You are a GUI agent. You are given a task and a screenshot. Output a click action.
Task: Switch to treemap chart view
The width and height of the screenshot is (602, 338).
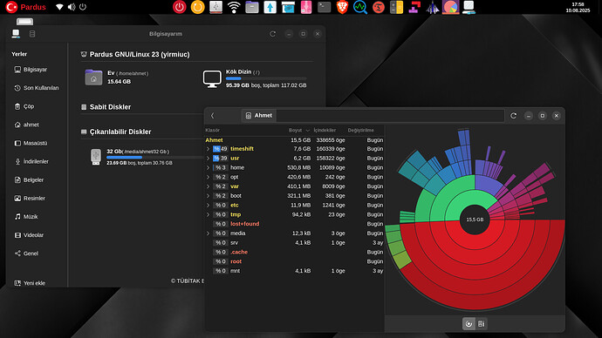click(x=481, y=324)
